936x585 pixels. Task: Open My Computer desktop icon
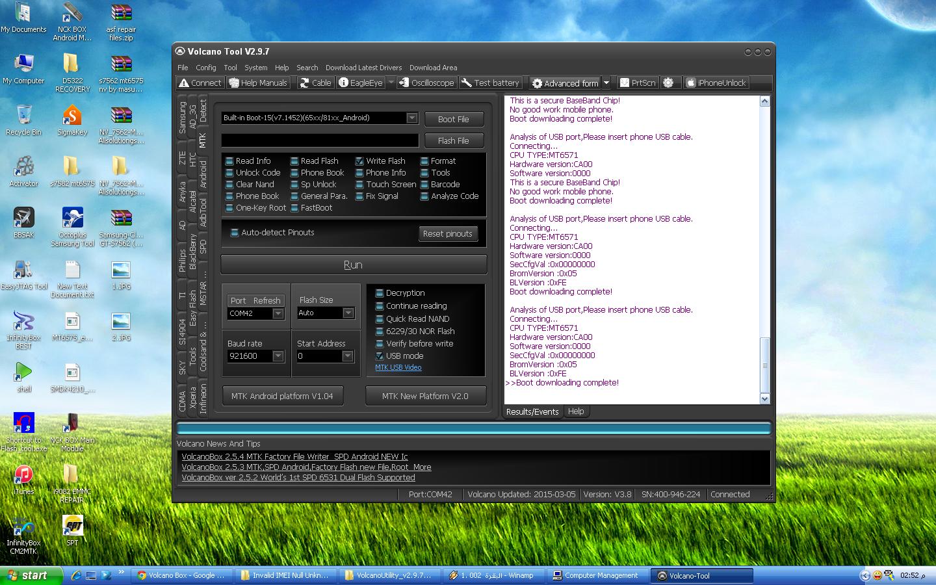[x=23, y=69]
